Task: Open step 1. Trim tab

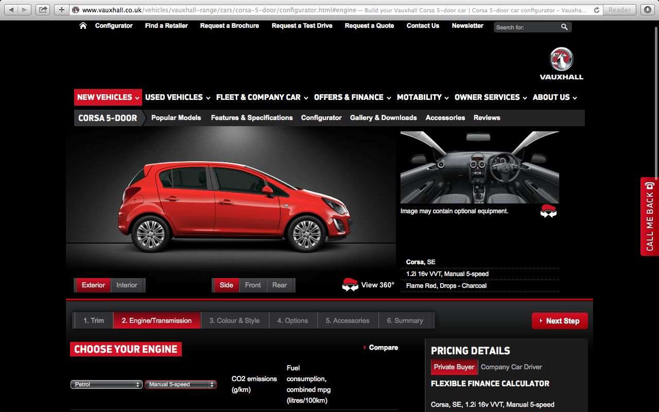Action: tap(94, 320)
